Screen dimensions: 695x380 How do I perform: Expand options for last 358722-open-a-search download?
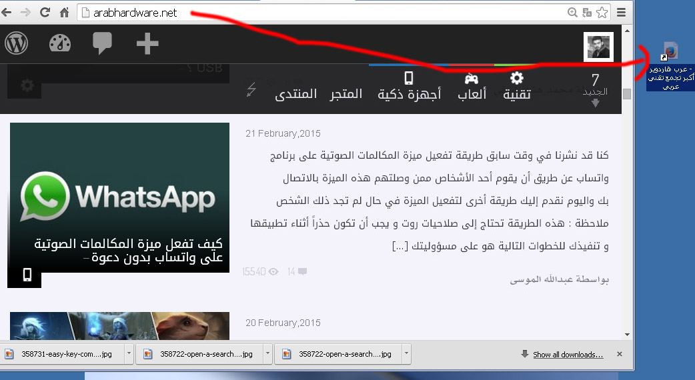[406, 354]
